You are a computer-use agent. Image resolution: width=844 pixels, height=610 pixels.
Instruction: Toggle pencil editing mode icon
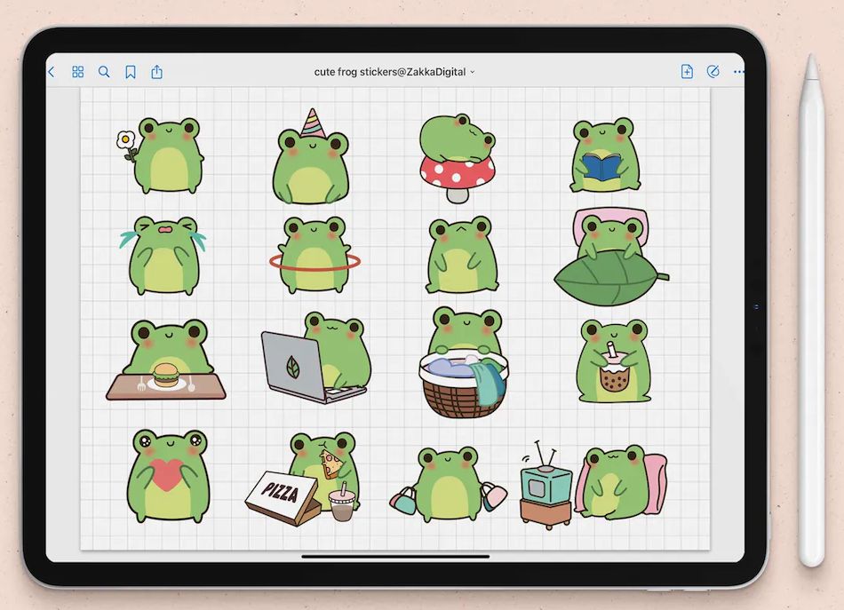pos(713,72)
